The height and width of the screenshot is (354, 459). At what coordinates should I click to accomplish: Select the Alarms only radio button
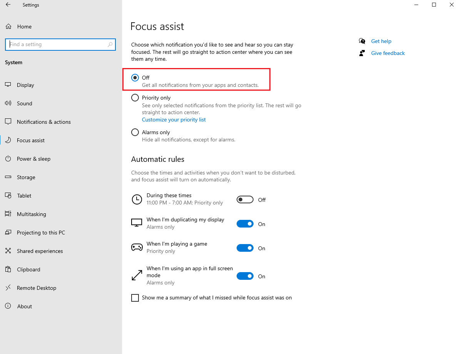(x=135, y=132)
